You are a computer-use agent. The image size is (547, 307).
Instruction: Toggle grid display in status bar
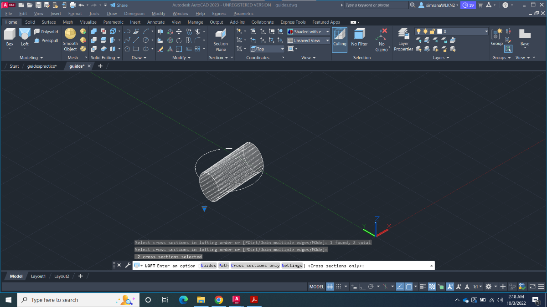(330, 287)
